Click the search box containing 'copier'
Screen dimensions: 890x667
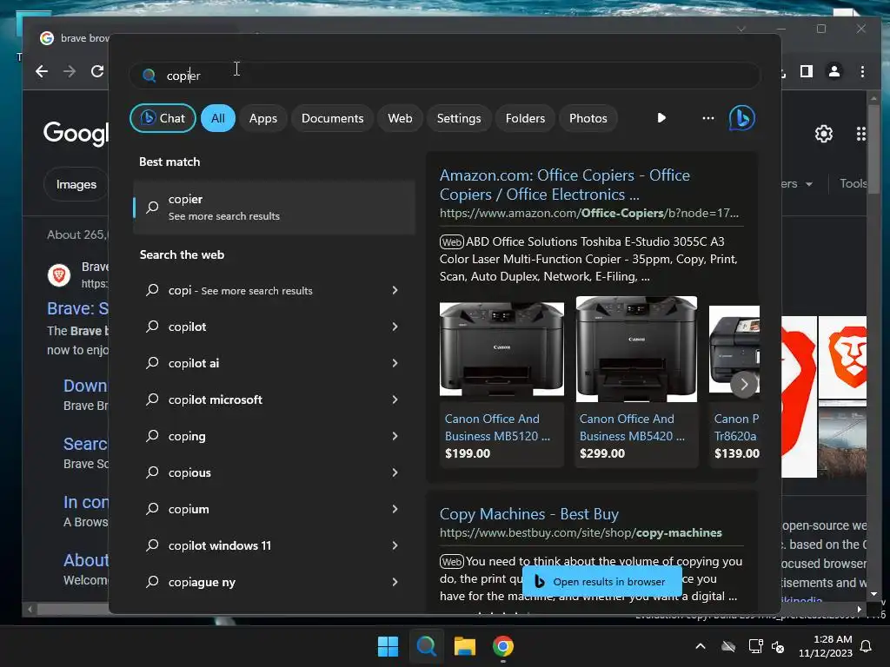(x=445, y=76)
